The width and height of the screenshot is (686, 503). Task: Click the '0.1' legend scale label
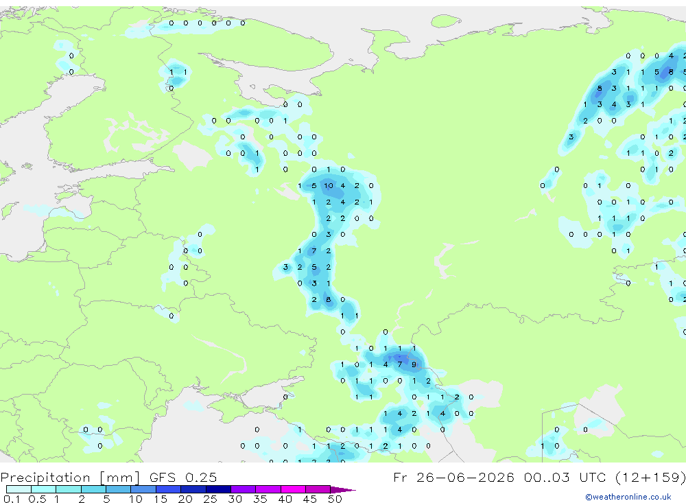pyautogui.click(x=12, y=499)
